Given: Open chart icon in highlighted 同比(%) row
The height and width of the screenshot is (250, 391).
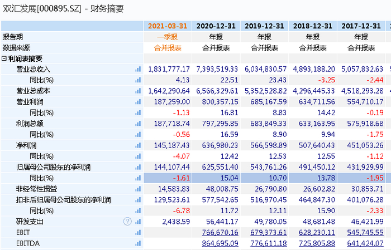Looking at the screenshot, I should coord(138,178).
